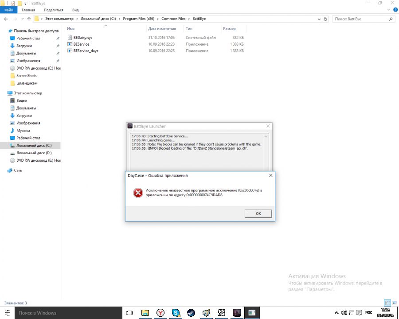This screenshot has height=319, width=399.
Task: Switch to details view in Explorer status bar
Action: tap(387, 303)
